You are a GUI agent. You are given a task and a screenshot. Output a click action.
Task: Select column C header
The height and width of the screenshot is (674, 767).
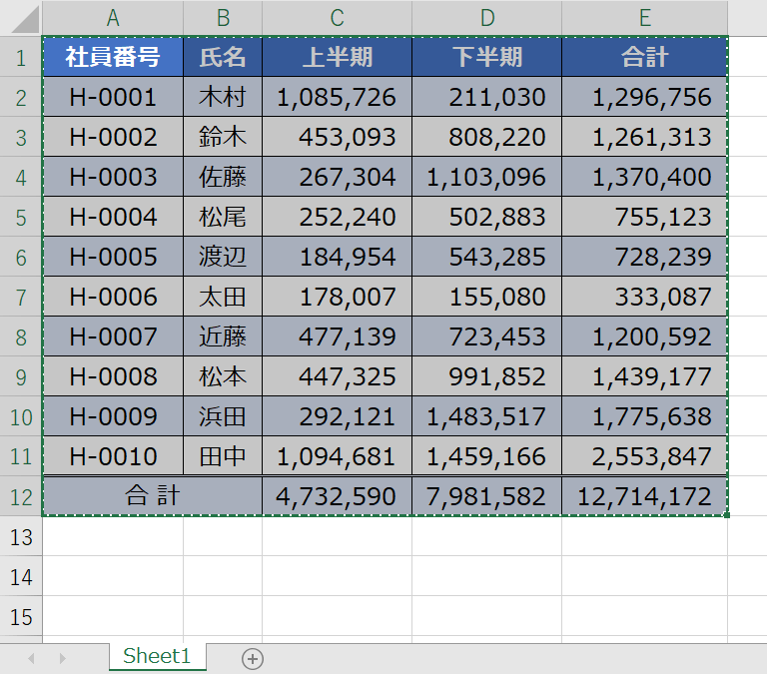[337, 17]
